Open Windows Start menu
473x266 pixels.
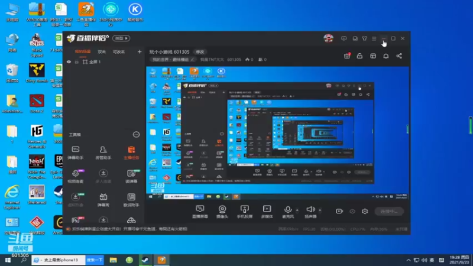click(8, 260)
